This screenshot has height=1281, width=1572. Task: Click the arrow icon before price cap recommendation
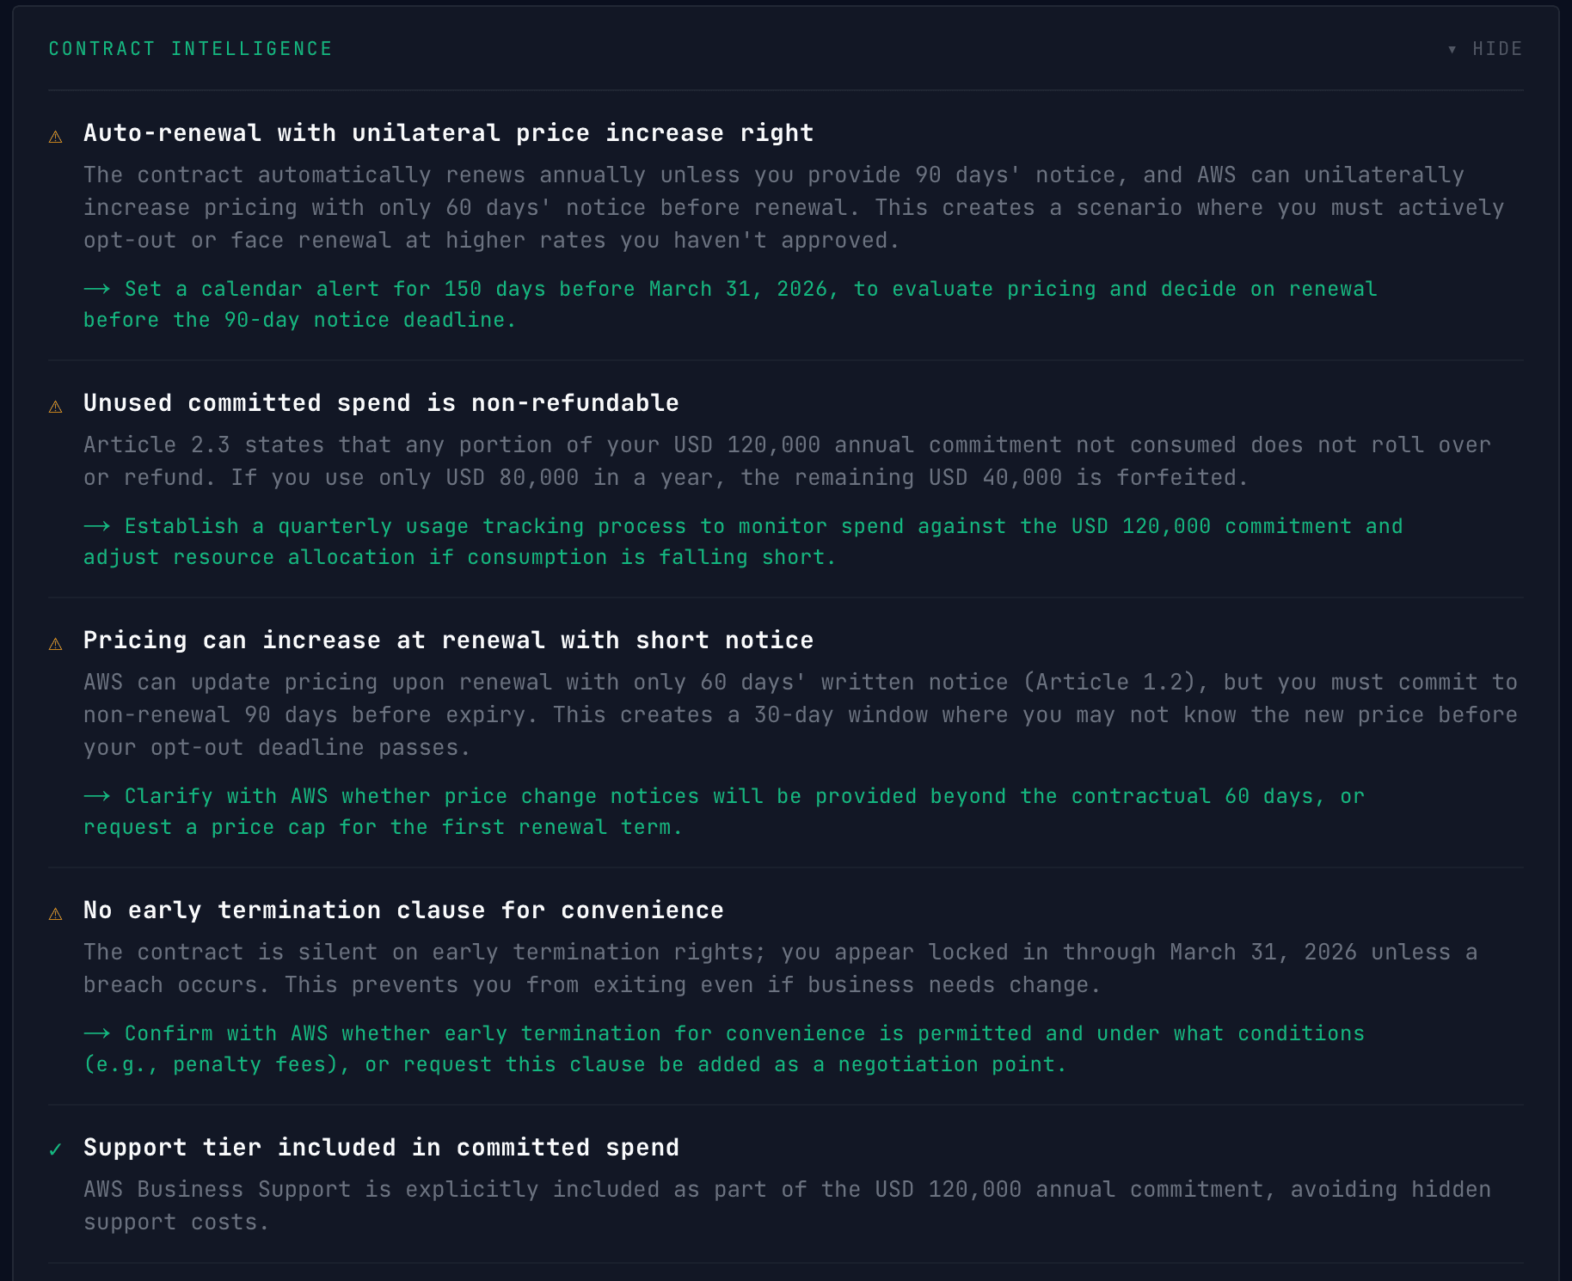97,796
